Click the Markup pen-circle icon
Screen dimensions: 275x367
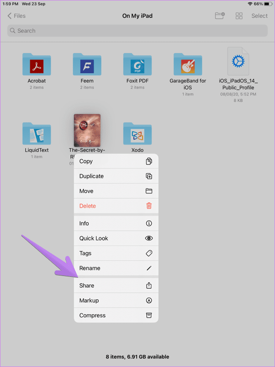[x=149, y=300]
